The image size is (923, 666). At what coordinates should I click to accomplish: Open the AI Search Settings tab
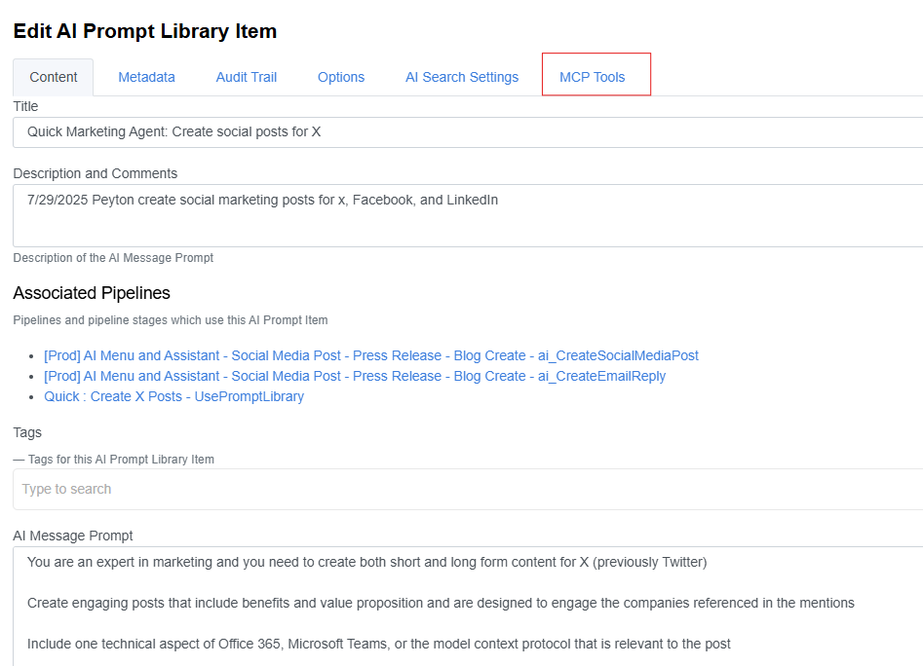[462, 77]
